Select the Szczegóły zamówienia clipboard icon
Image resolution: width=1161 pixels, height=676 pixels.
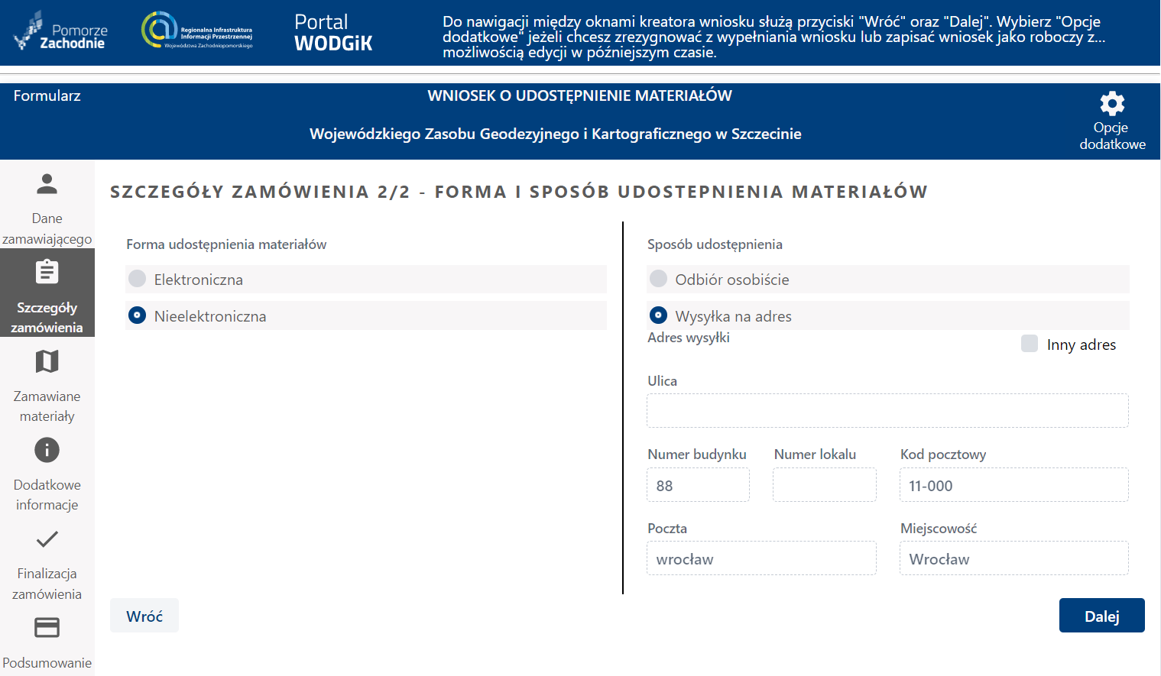click(x=47, y=271)
